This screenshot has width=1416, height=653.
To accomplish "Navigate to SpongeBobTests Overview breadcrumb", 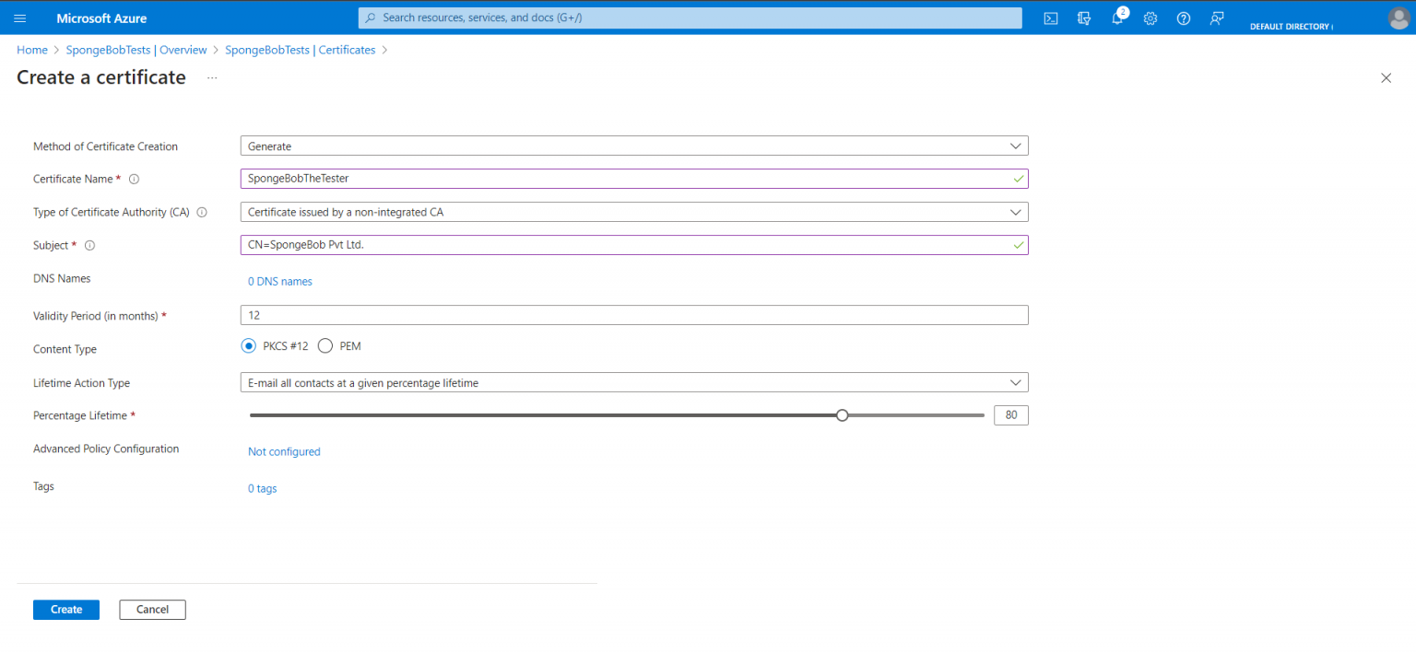I will coord(136,50).
